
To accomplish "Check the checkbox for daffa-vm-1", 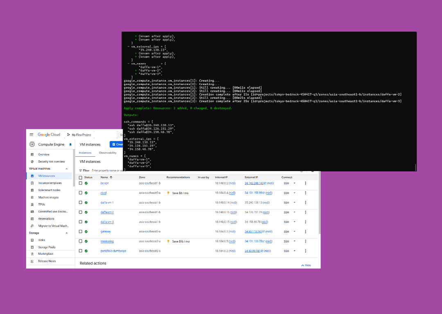I will pyautogui.click(x=81, y=202).
